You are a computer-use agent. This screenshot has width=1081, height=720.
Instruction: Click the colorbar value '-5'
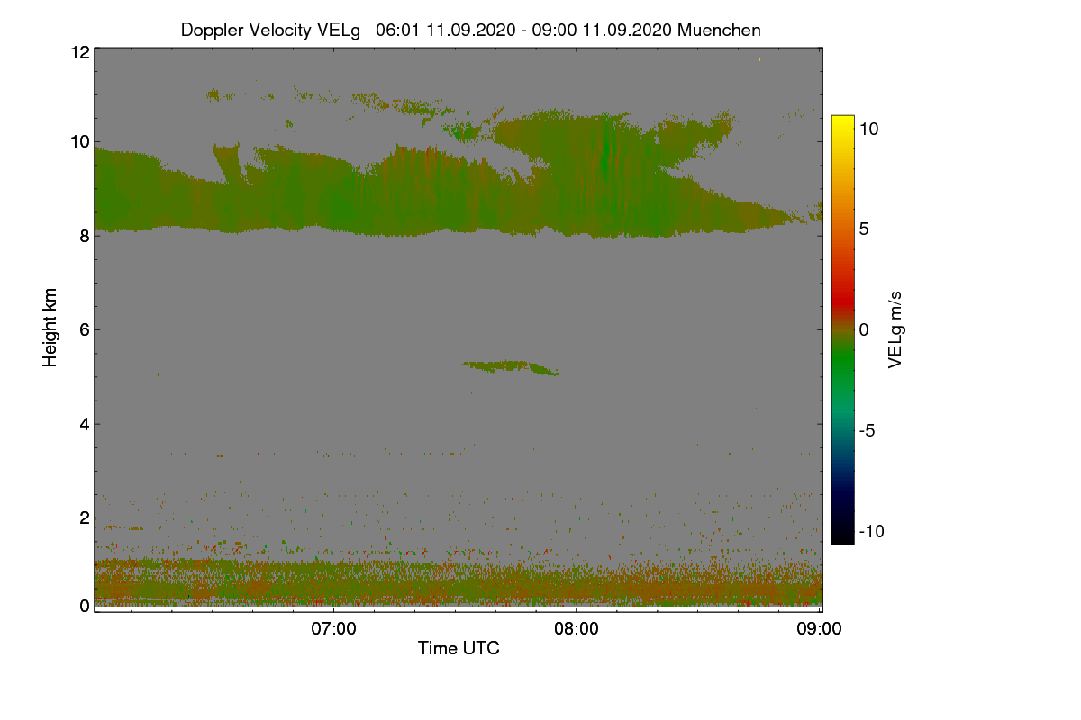(867, 430)
